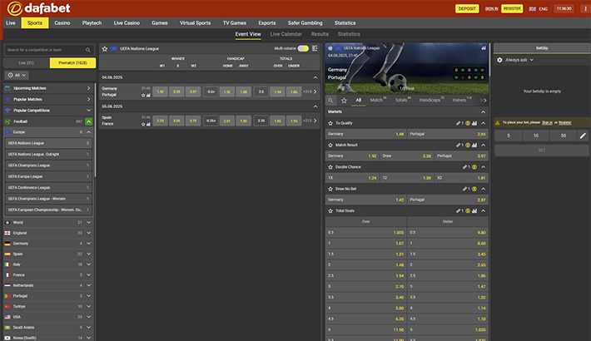Viewport: 591px width, 341px height.
Task: Go to Virtual Sports
Action: click(195, 23)
